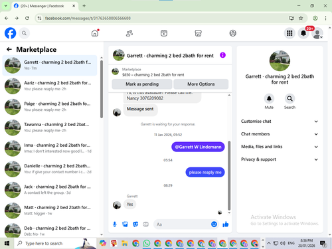Click the chat messages vertical scrollbar
Viewport: 332px width, 249px height.
229,175
